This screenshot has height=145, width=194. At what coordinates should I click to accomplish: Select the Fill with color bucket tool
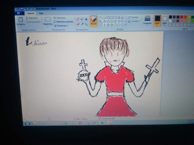pos(82,19)
